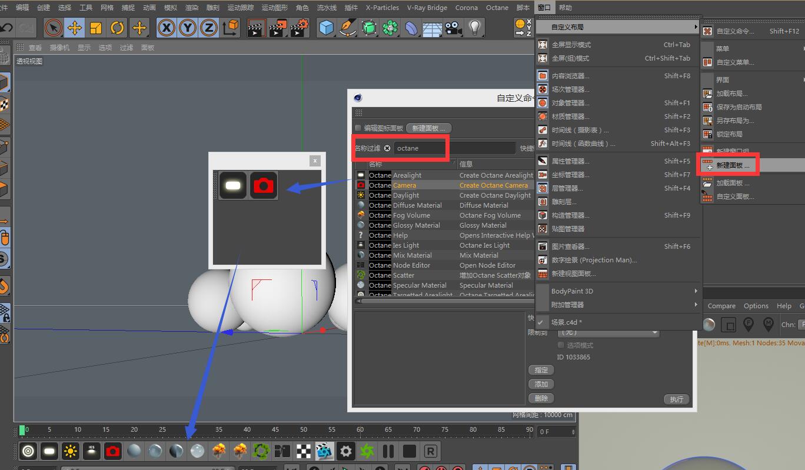Add a Floor environment object

point(433,28)
